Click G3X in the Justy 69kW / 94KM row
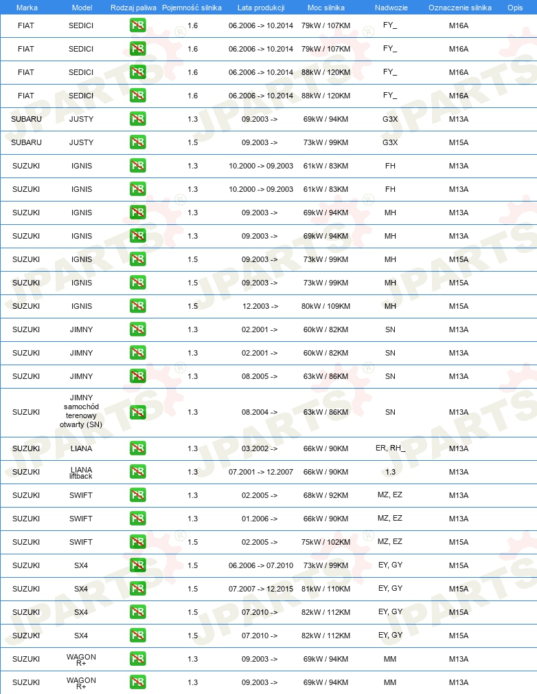The image size is (537, 694). (x=390, y=119)
